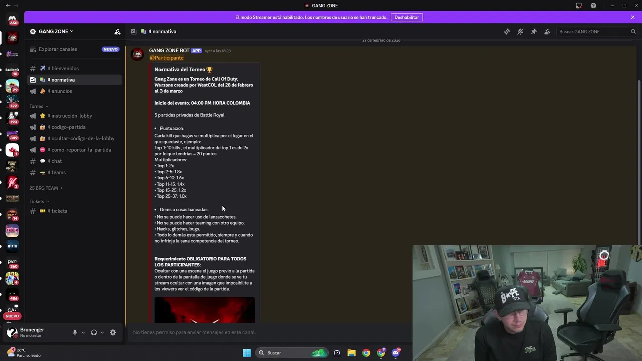Open the teams channel
This screenshot has width=642, height=361.
pos(74,172)
